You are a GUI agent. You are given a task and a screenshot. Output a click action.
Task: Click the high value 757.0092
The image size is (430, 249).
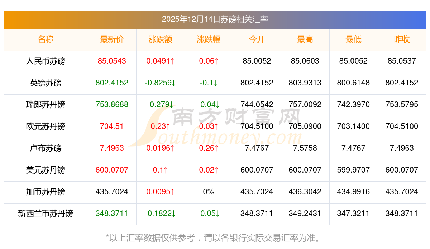(305, 105)
